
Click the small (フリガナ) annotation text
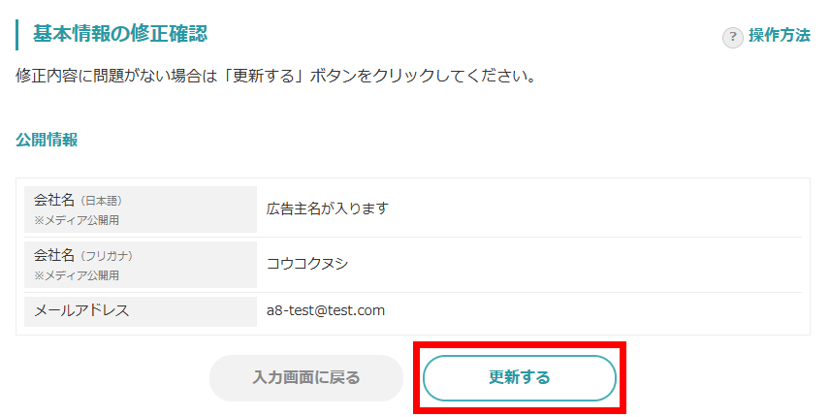(106, 257)
